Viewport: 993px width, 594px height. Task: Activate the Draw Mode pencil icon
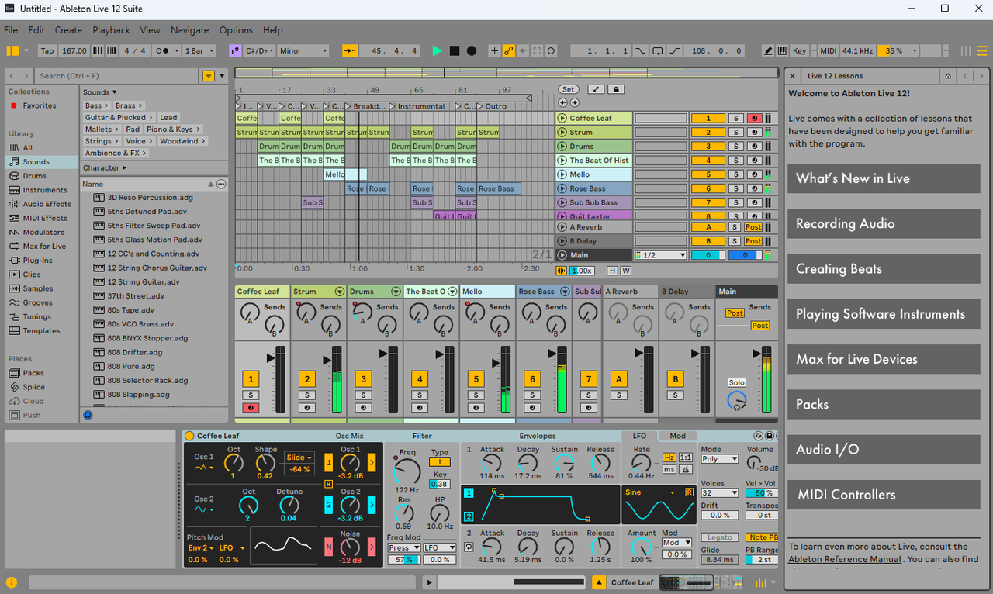pyautogui.click(x=768, y=51)
